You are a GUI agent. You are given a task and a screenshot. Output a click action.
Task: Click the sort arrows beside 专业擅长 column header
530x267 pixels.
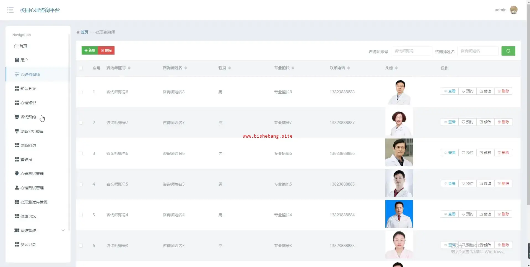coord(293,68)
